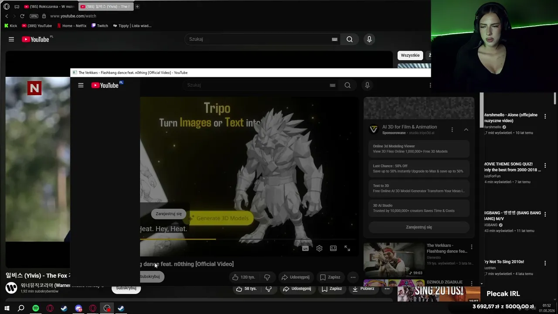Open more actions for the Verkkars video
558x314 pixels.
pyautogui.click(x=353, y=277)
